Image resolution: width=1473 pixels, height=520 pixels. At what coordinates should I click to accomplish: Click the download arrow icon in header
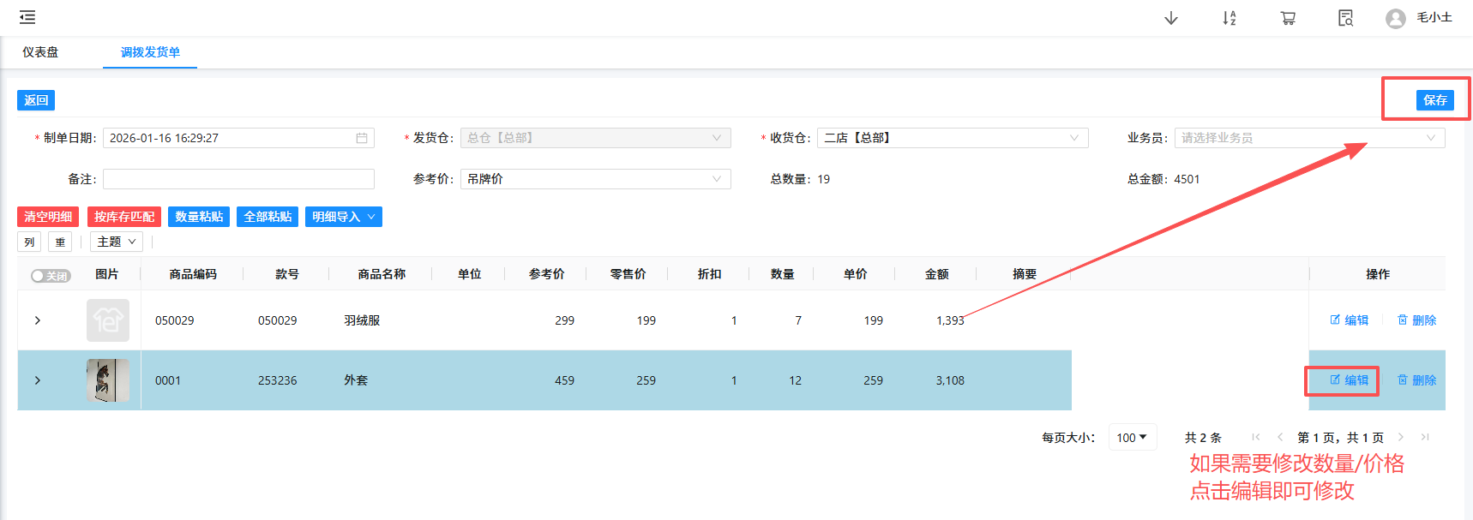pos(1170,18)
